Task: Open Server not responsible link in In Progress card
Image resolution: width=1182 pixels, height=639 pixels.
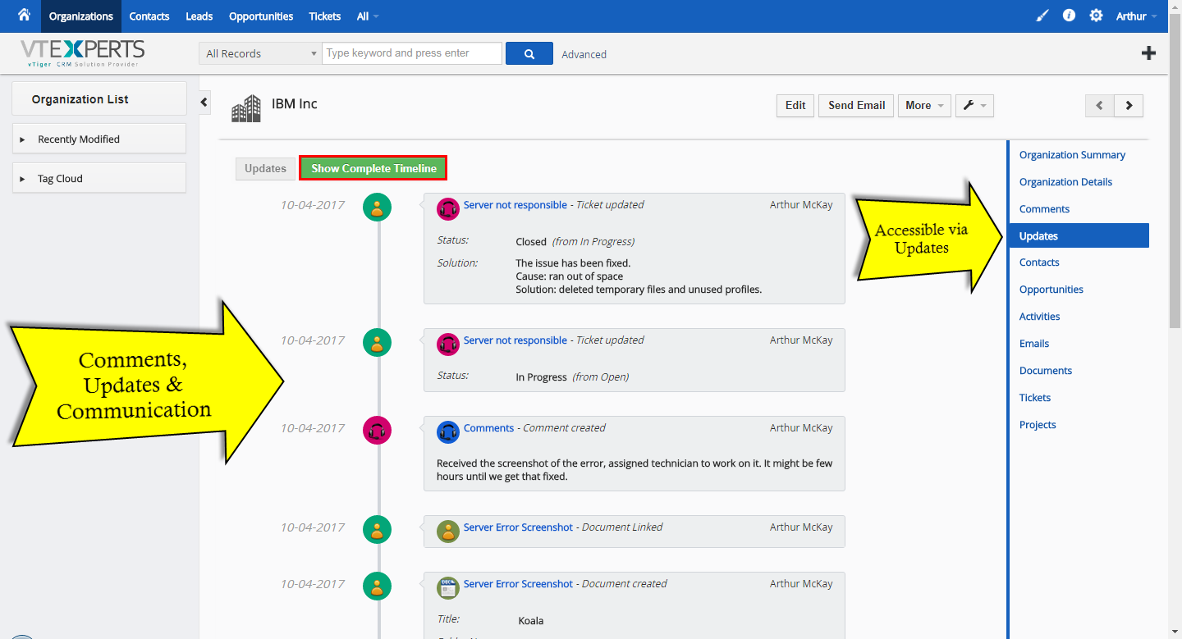Action: (515, 340)
